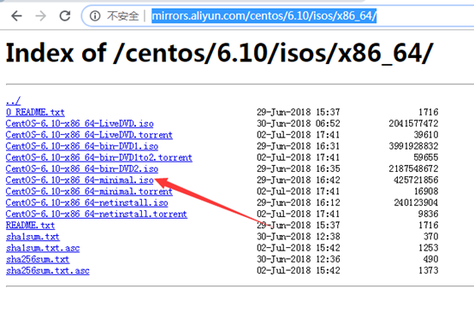Click the file size 370

[x=430, y=237]
